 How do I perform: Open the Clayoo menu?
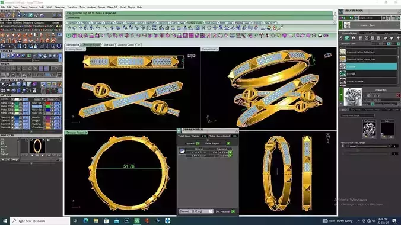pos(131,7)
